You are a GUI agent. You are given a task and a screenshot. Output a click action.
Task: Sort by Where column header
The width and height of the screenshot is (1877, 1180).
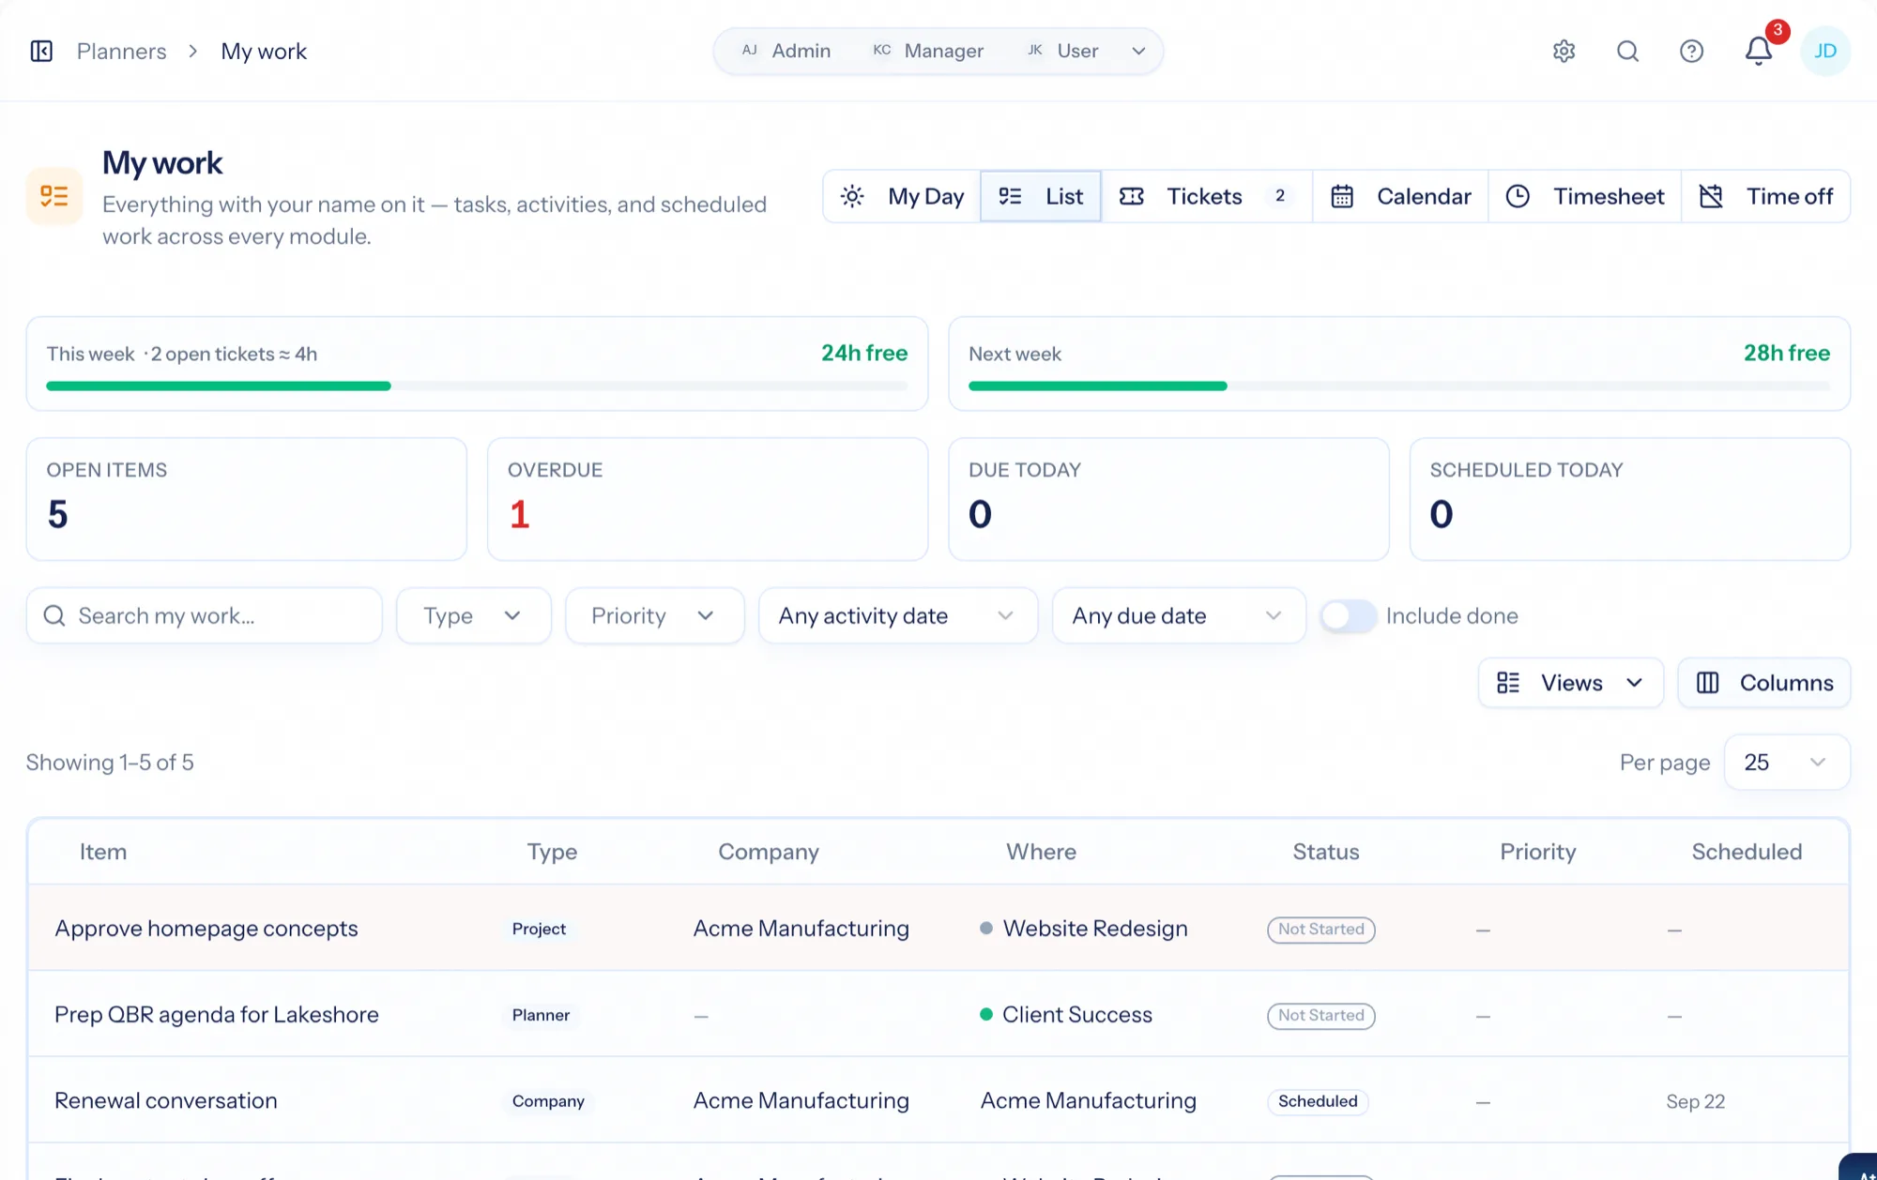pyautogui.click(x=1041, y=852)
